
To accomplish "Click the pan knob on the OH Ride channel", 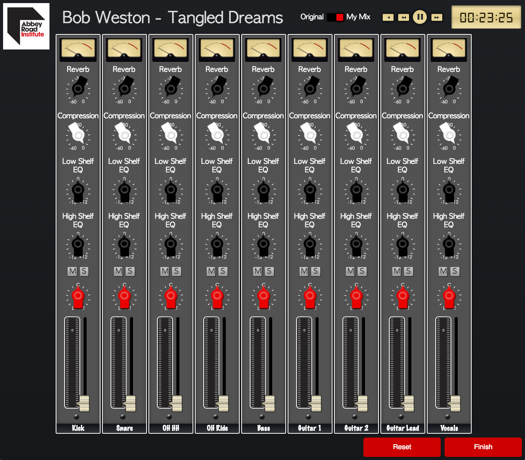I will (x=217, y=296).
